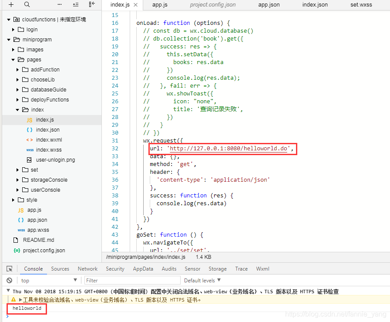The width and height of the screenshot is (390, 322).
Task: Close the index.js editor tab
Action: [135, 5]
